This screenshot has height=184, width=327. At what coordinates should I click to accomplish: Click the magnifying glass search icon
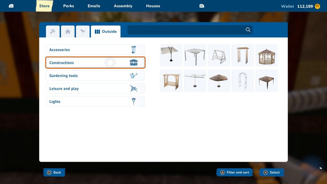248,30
